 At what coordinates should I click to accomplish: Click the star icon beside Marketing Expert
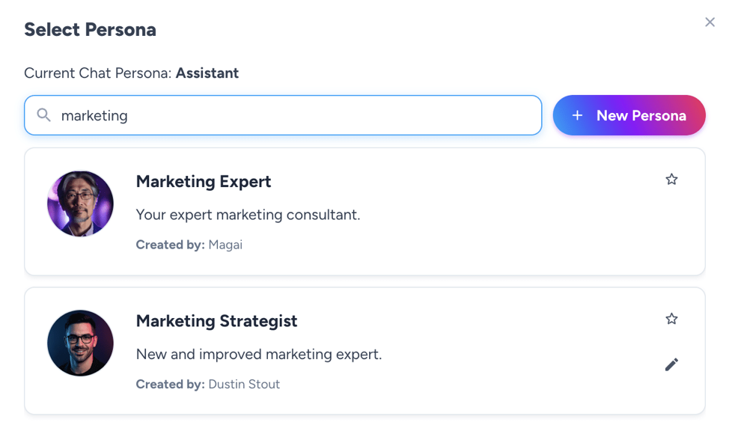coord(671,179)
